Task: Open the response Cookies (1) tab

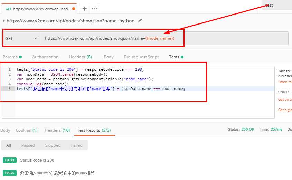Action: (x=27, y=130)
